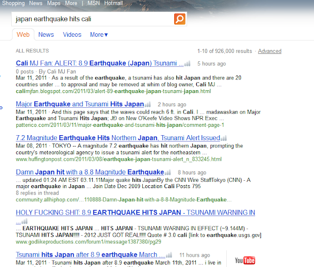This screenshot has width=314, height=267.
Task: Click signal bars icon beside 7.2 Magnitude result
Action: pyautogui.click(x=224, y=138)
